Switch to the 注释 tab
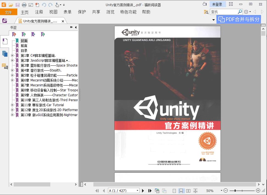Screen dimensions: 267x195 click(x=39, y=12)
